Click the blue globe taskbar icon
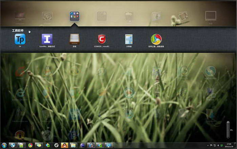This screenshot has width=237, height=149. click(x=82, y=145)
